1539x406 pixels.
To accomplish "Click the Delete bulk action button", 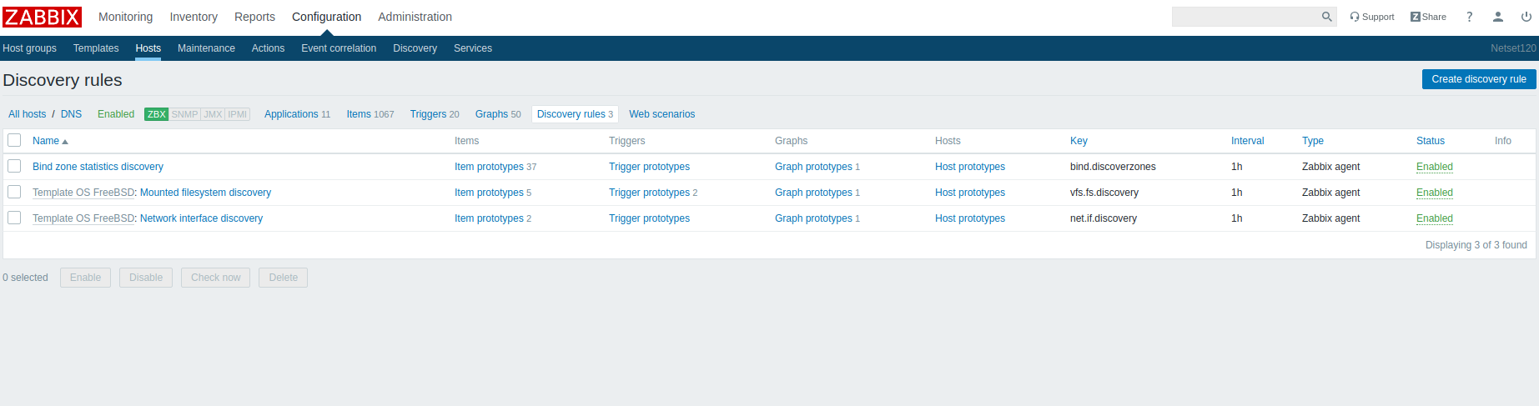I will (283, 278).
